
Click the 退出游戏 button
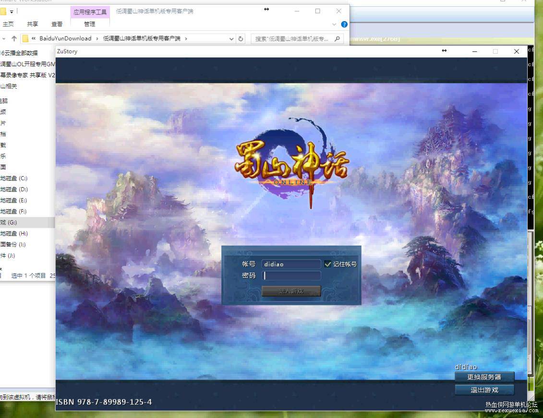(484, 390)
